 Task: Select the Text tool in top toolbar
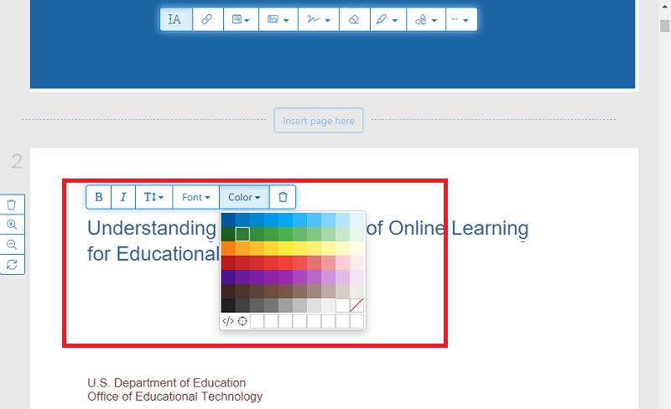[176, 19]
